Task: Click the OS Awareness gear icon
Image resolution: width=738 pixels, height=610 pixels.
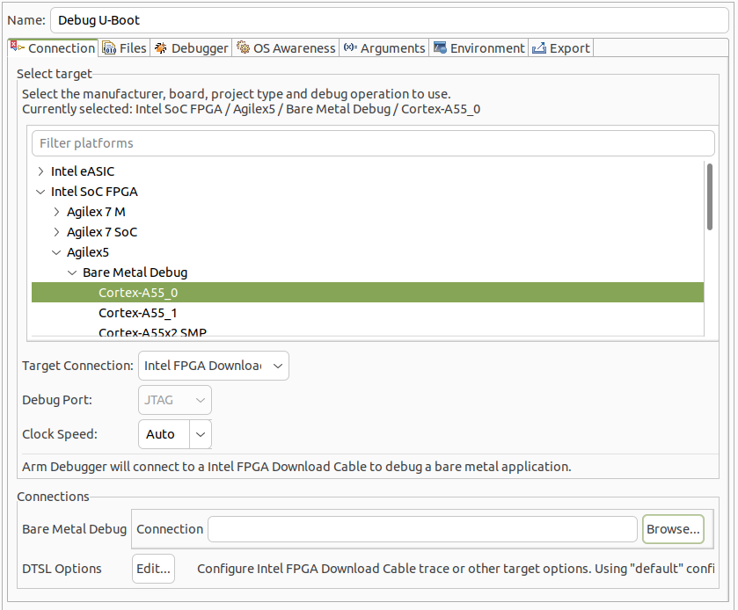Action: (243, 48)
